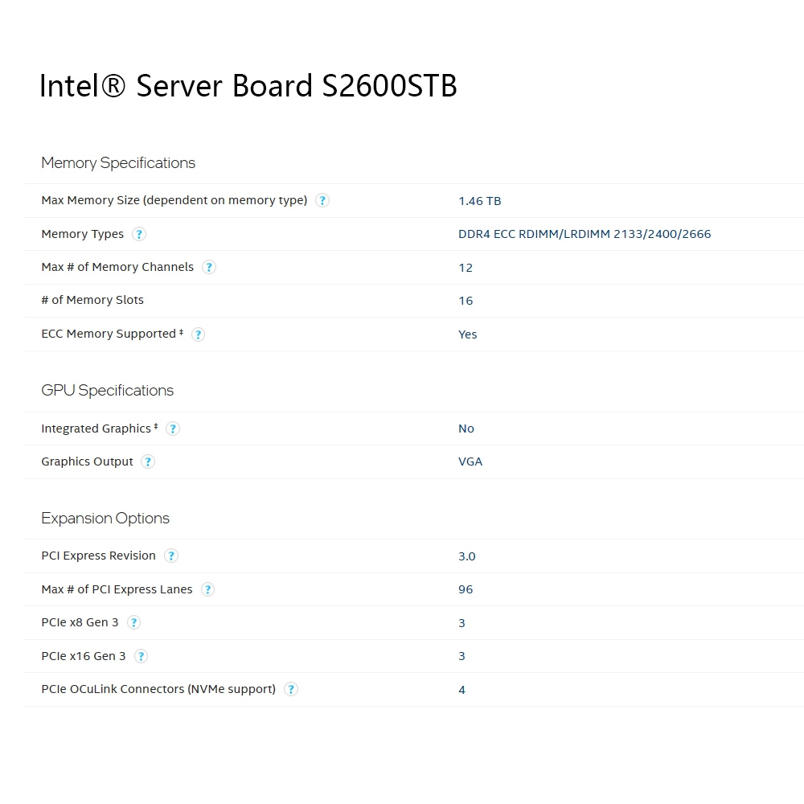Select the PCI Express lanes value 96

465,589
